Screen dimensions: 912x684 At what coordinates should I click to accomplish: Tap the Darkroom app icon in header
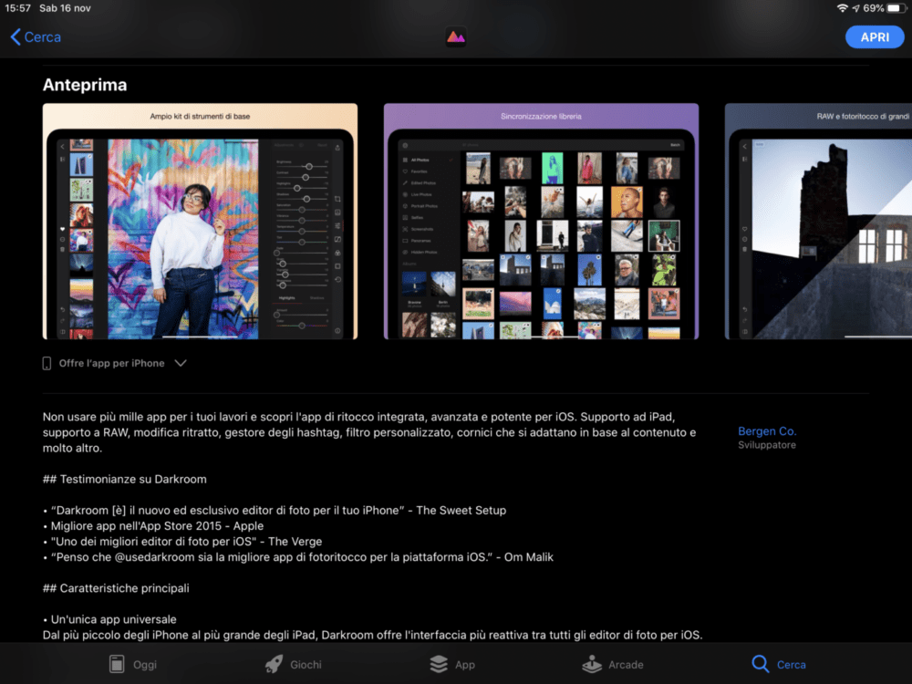coord(455,36)
